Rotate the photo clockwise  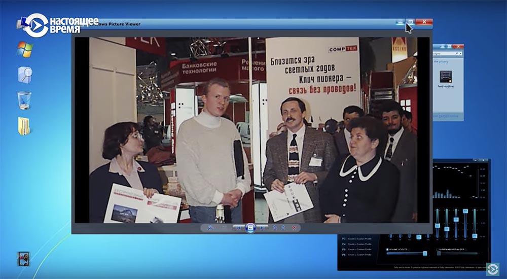tap(283, 228)
